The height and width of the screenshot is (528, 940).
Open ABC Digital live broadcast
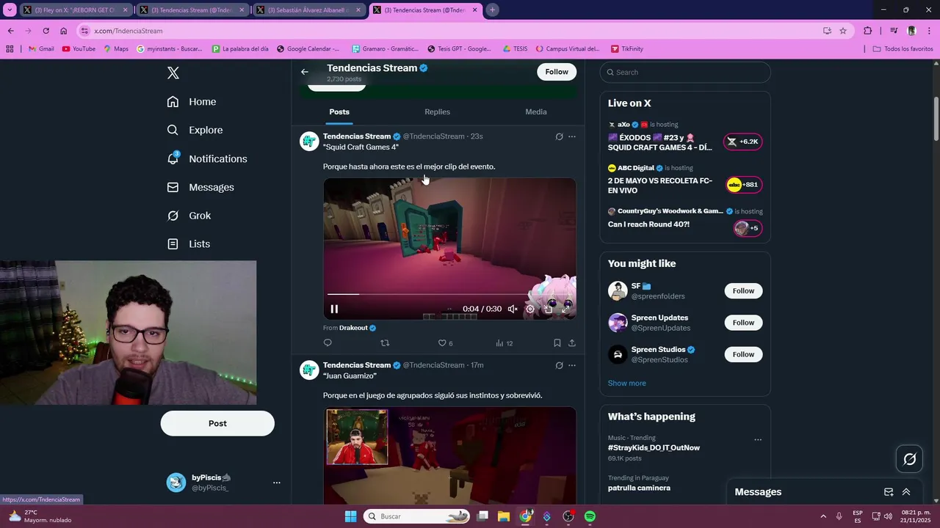point(684,180)
